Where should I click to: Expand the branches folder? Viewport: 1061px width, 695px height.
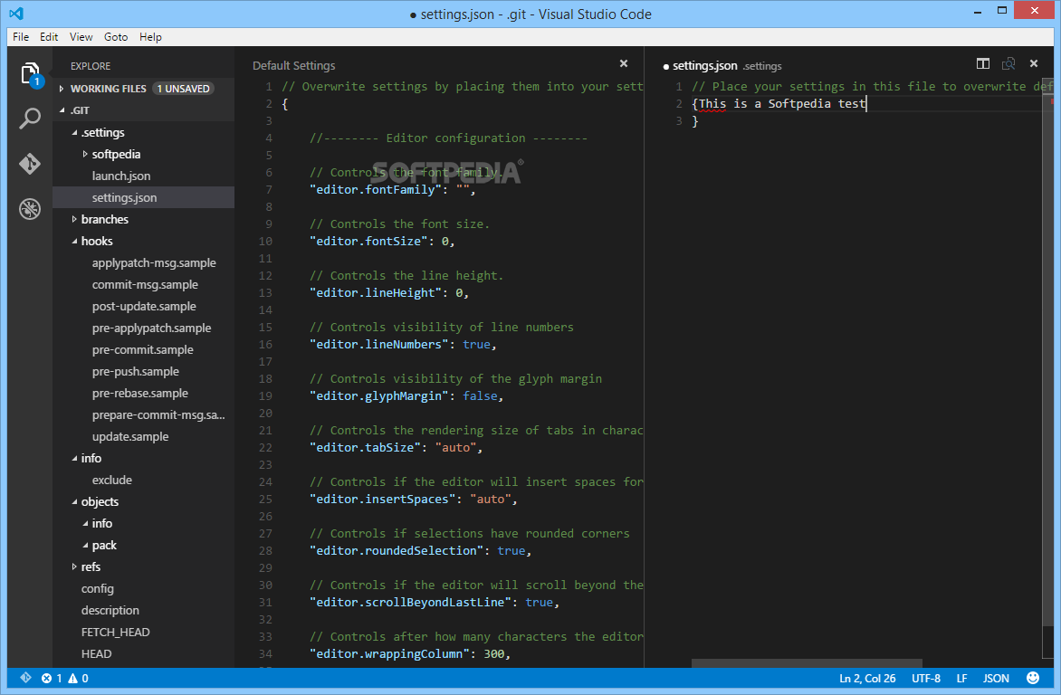(74, 219)
